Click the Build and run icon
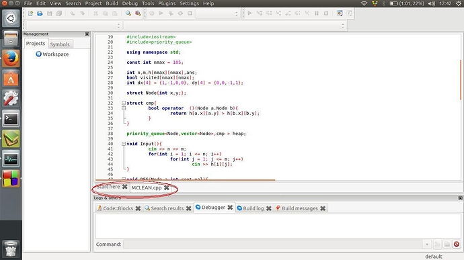 [x=171, y=13]
